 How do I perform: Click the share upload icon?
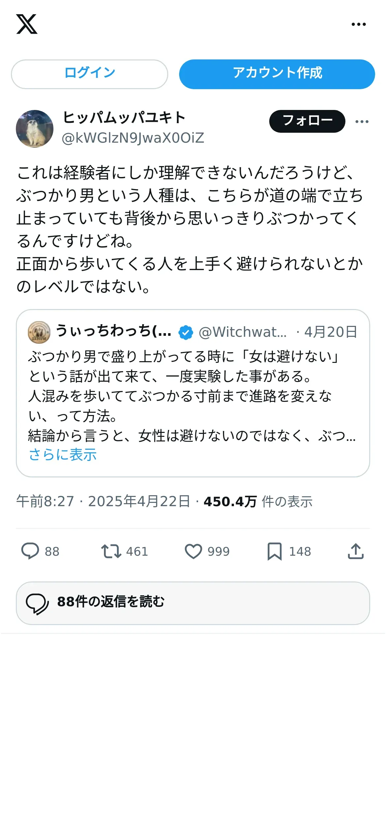[x=356, y=551]
